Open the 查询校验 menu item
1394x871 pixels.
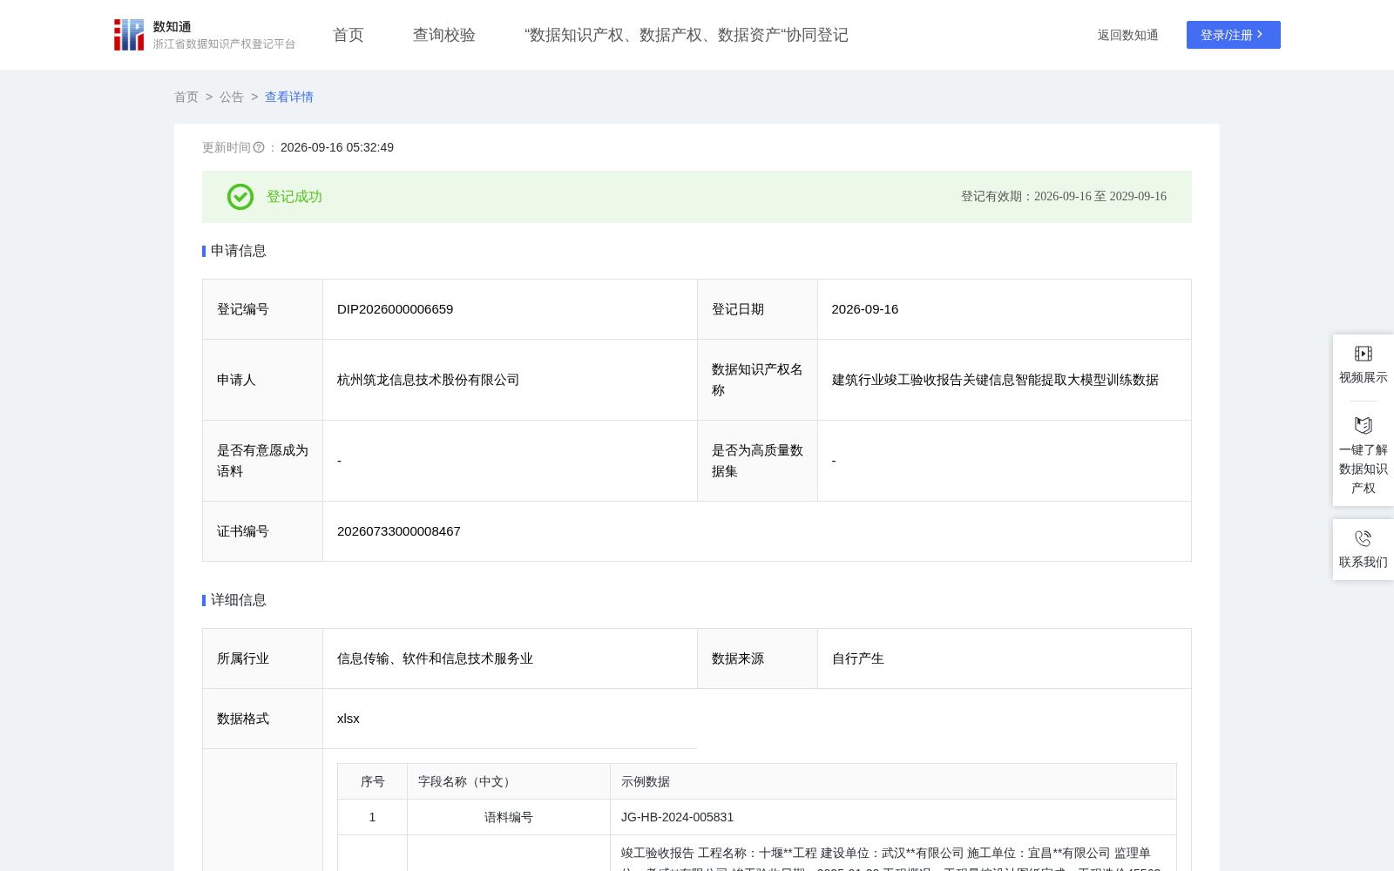tap(444, 35)
